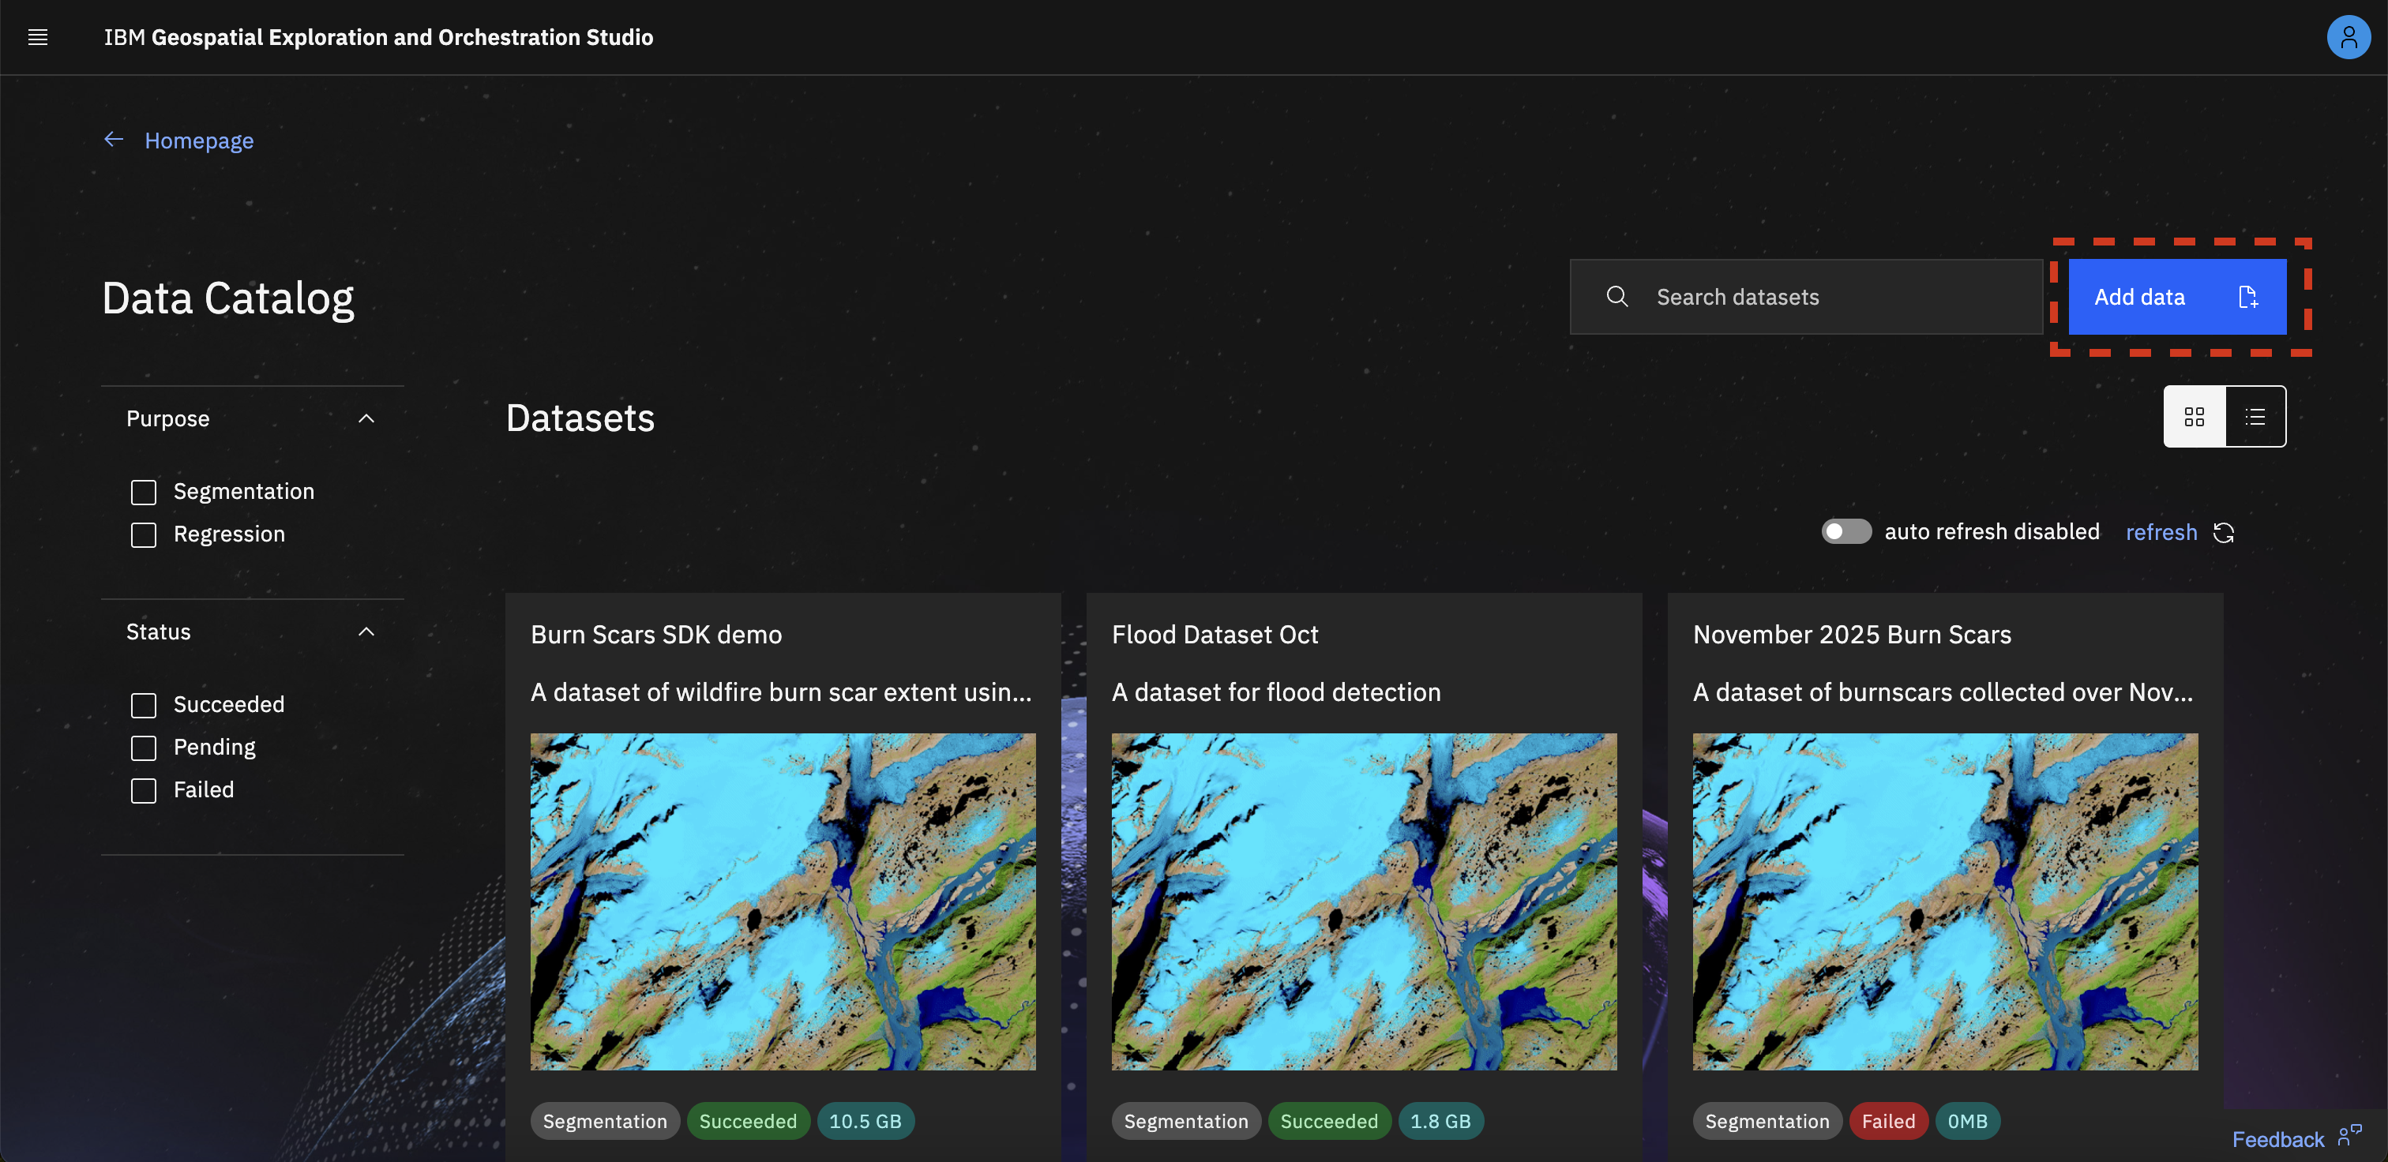This screenshot has width=2388, height=1162.
Task: Click the Add data button
Action: pos(2176,297)
